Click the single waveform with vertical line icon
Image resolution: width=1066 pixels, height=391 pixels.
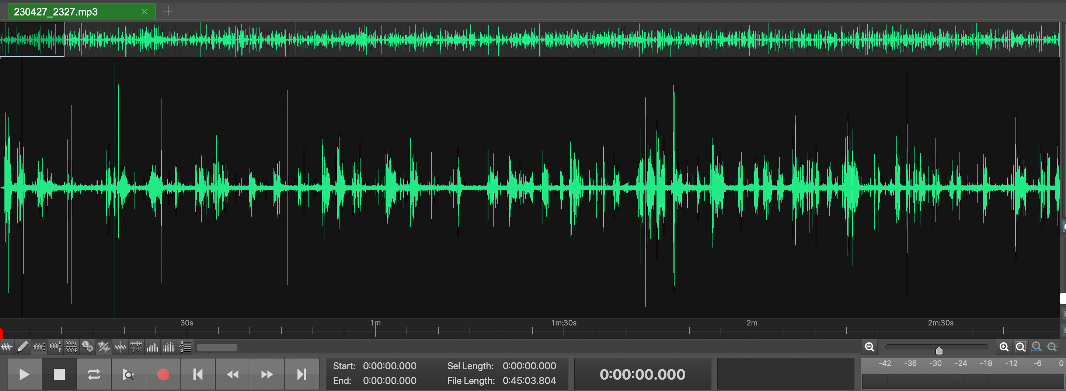click(120, 347)
